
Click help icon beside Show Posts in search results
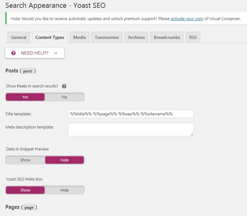pyautogui.click(x=64, y=86)
